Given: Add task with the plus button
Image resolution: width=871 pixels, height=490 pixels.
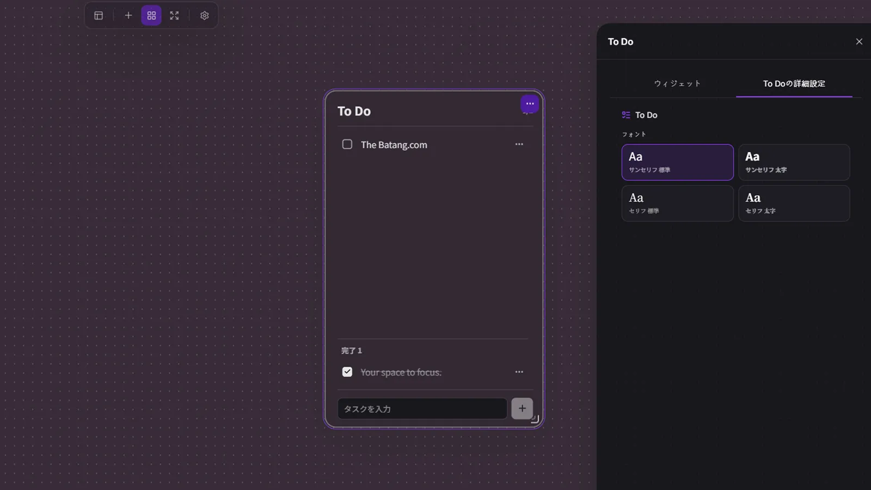Looking at the screenshot, I should [522, 408].
